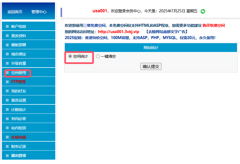This screenshot has width=240, height=164.
Task: Click the date text 2025年7月25日 星期五
Action: 178,11
